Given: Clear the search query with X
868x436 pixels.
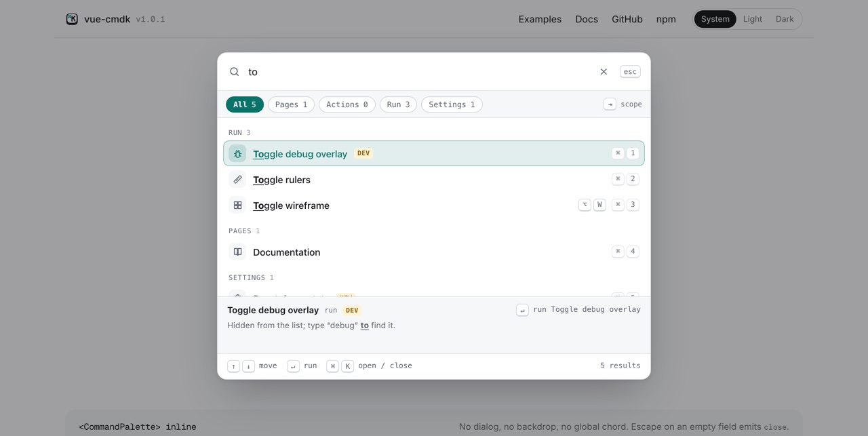Looking at the screenshot, I should tap(604, 72).
